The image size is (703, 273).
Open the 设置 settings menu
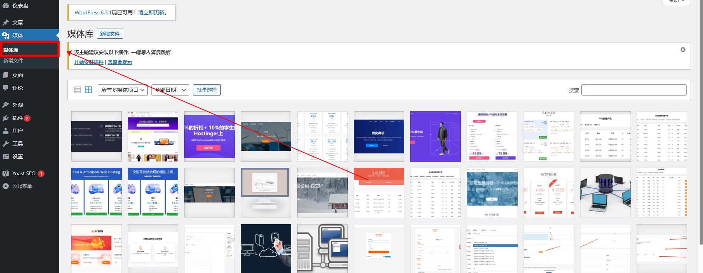click(17, 156)
